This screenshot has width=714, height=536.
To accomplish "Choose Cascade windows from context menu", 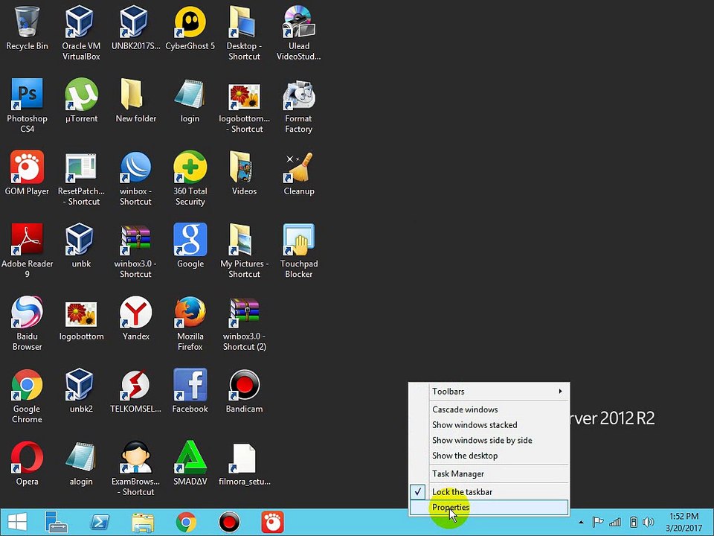I will coord(489,409).
